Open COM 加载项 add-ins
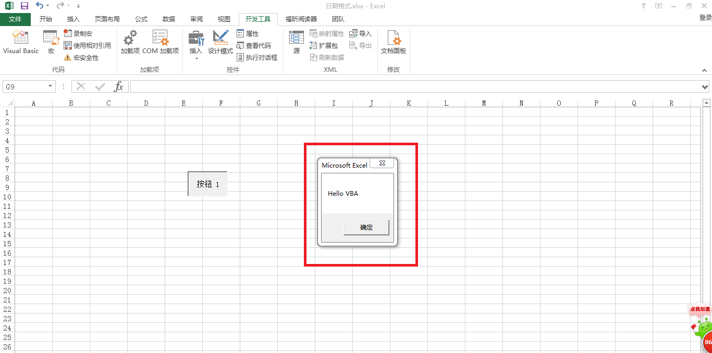Viewport: 712px width, 353px height. click(161, 42)
